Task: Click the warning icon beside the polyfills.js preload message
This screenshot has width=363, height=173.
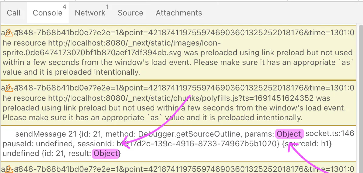Action: tap(8, 88)
